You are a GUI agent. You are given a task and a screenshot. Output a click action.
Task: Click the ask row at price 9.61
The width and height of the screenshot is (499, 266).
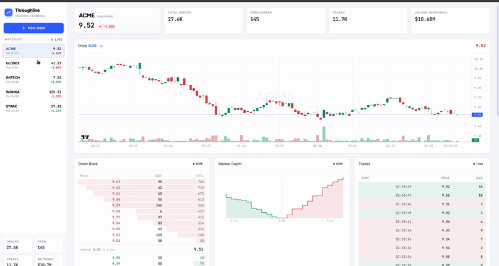[x=142, y=194]
